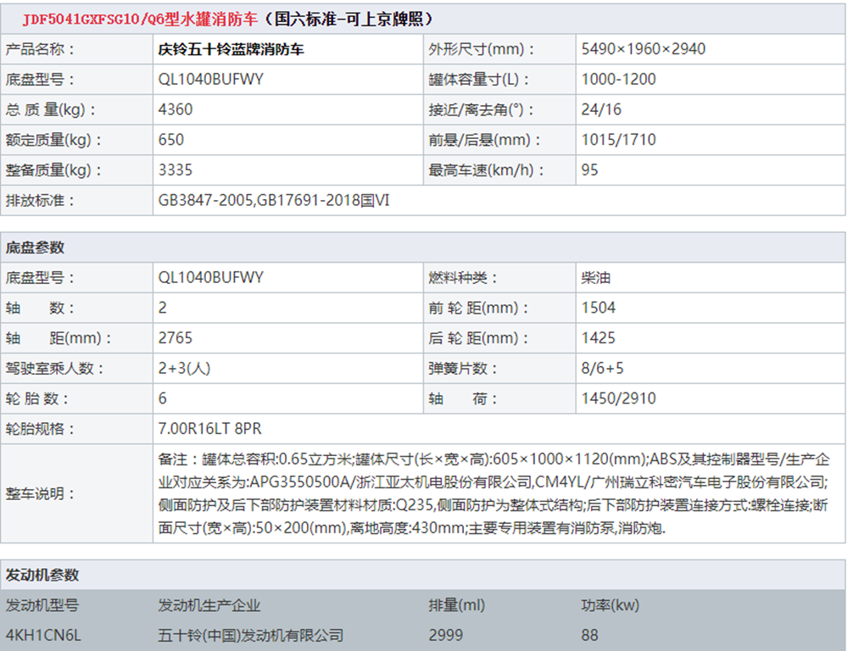848x651 pixels.
Task: Click the 燃料种类 label
Action: pos(463,279)
